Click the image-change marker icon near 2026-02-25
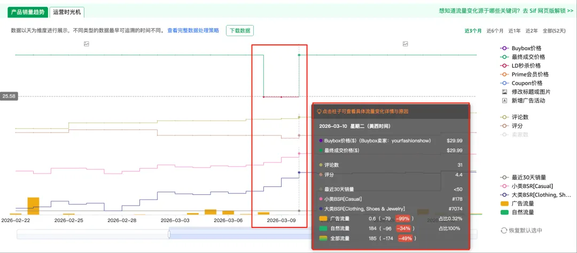577x253 pixels. point(87,44)
